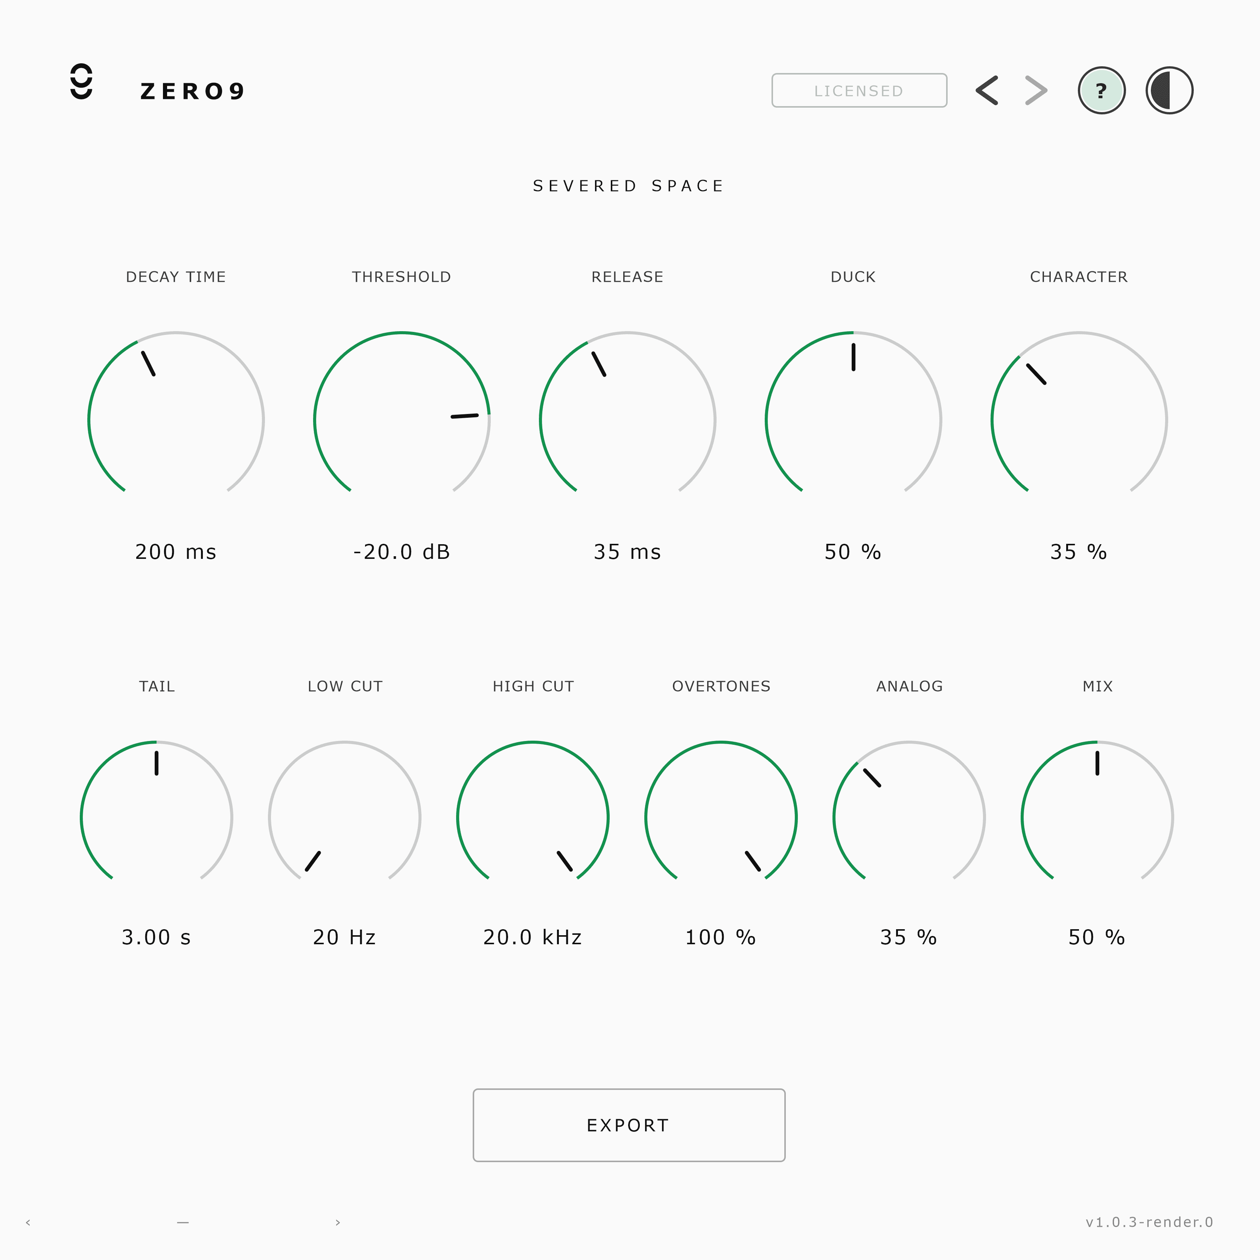Click the 20.0 kHz high cut value
Viewport: 1260px width, 1260px height.
(533, 937)
